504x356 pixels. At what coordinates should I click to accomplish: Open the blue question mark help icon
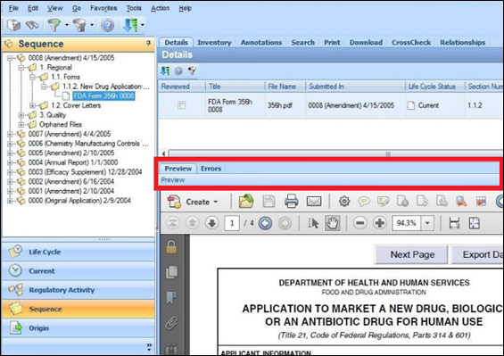click(x=107, y=25)
